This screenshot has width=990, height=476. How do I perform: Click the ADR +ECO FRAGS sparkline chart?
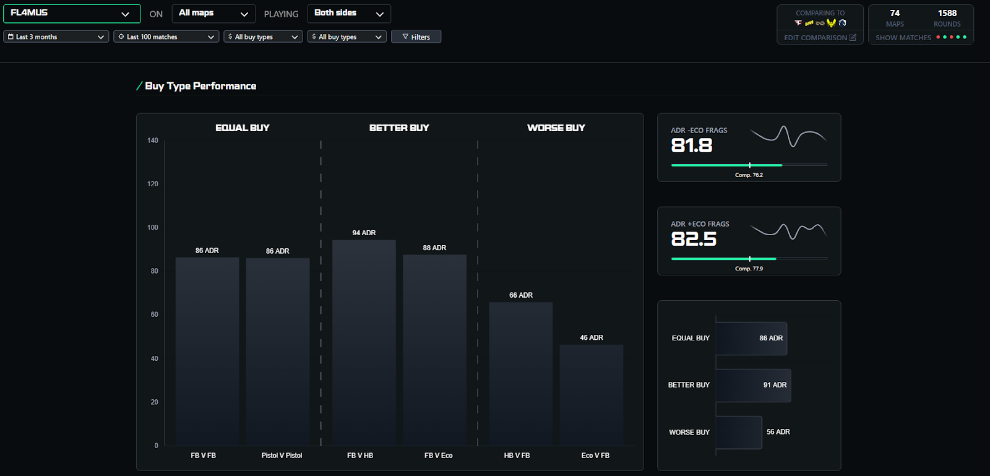pos(788,231)
